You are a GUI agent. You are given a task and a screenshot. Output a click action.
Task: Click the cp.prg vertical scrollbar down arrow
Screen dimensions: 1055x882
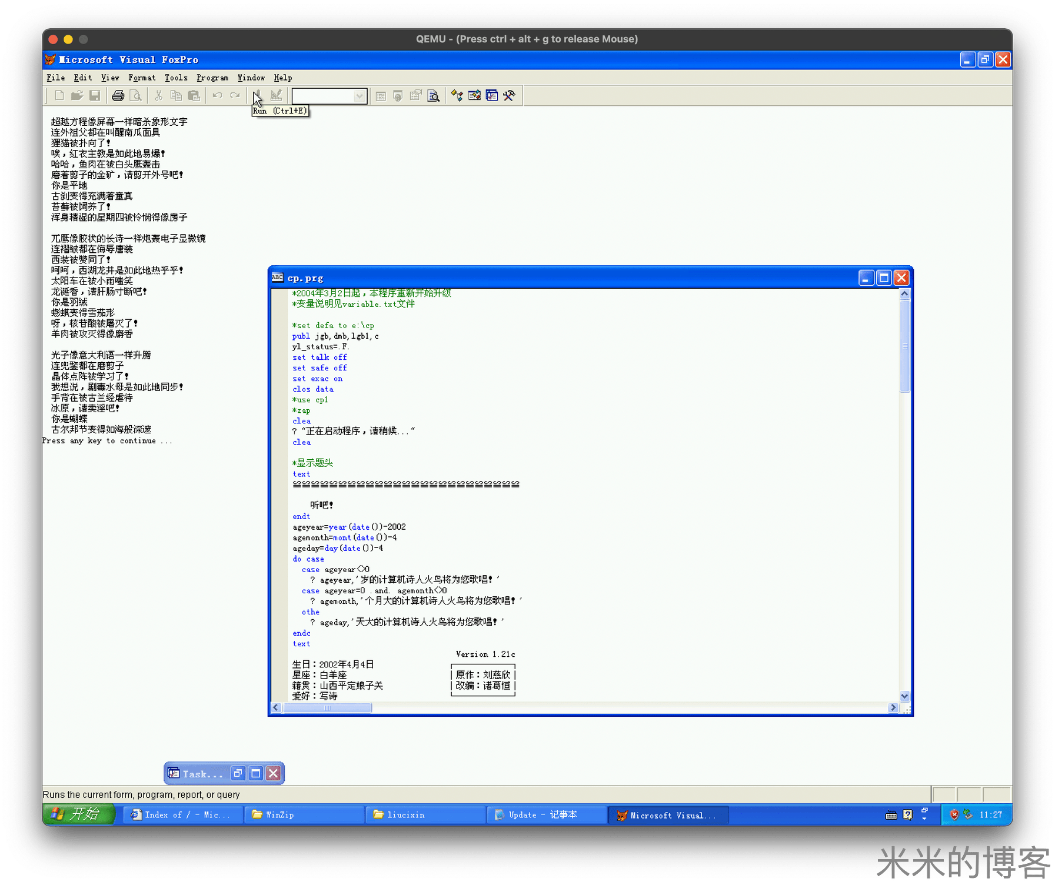(x=904, y=696)
